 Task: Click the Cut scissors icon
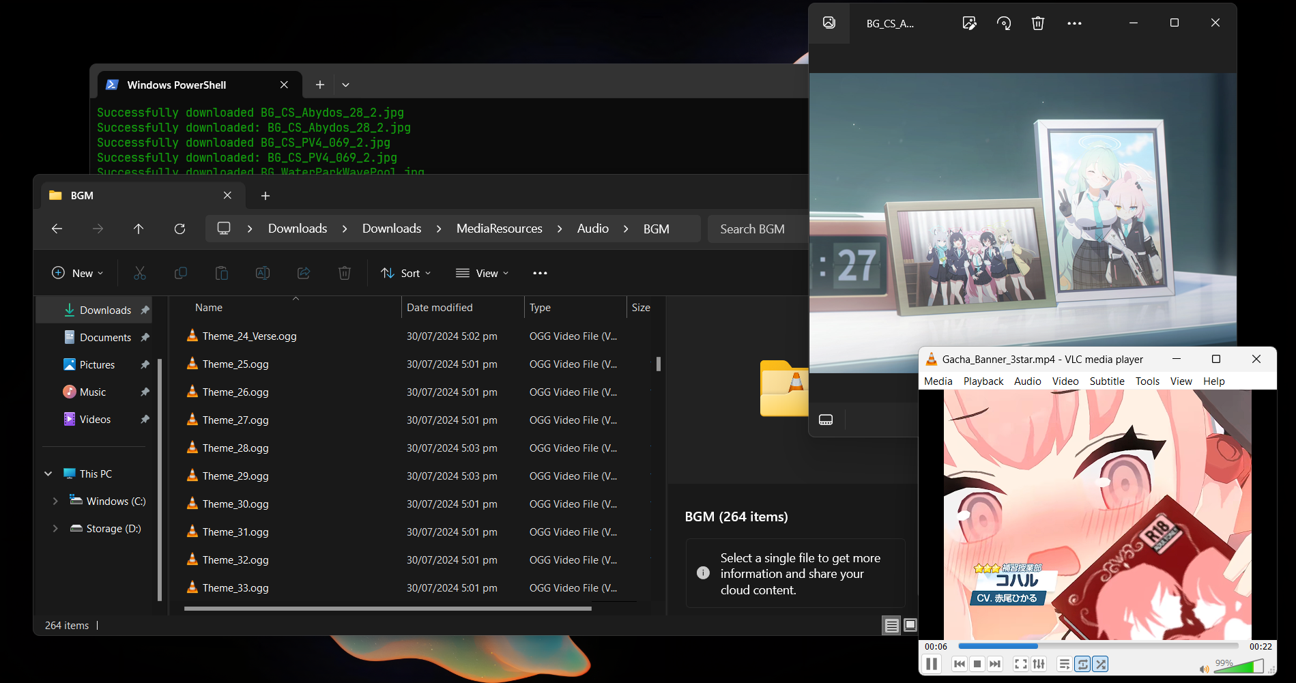click(x=140, y=273)
